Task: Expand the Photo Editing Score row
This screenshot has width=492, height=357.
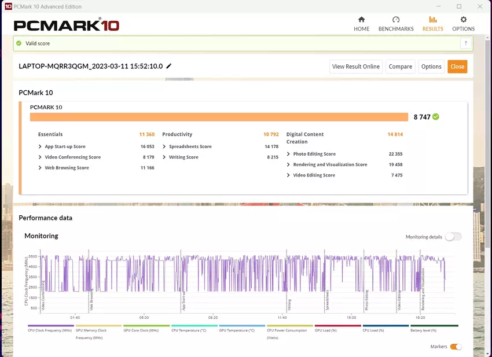Action: pyautogui.click(x=288, y=154)
